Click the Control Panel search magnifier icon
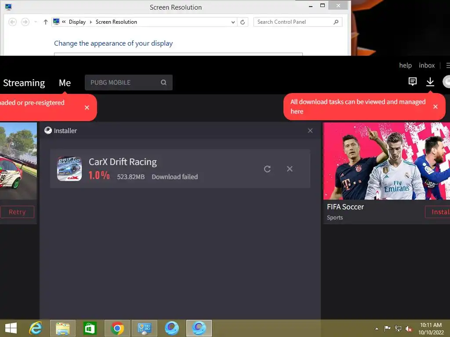 click(x=336, y=22)
